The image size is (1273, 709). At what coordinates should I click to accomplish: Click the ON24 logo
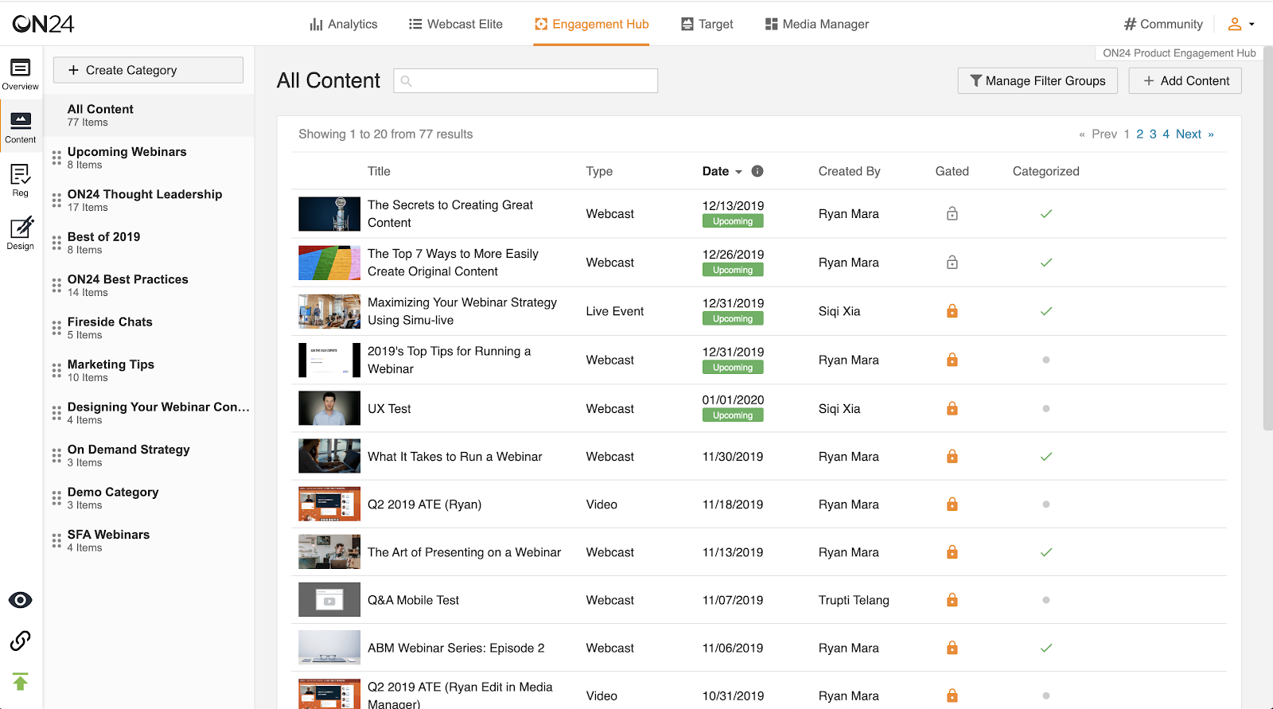click(x=43, y=24)
